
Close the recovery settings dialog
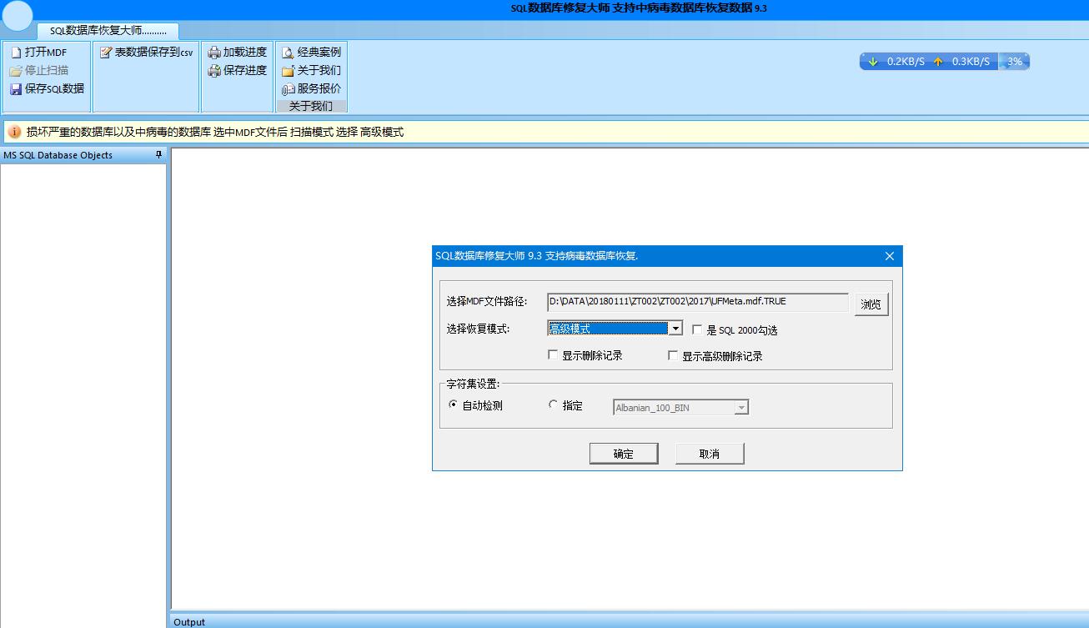[x=889, y=256]
